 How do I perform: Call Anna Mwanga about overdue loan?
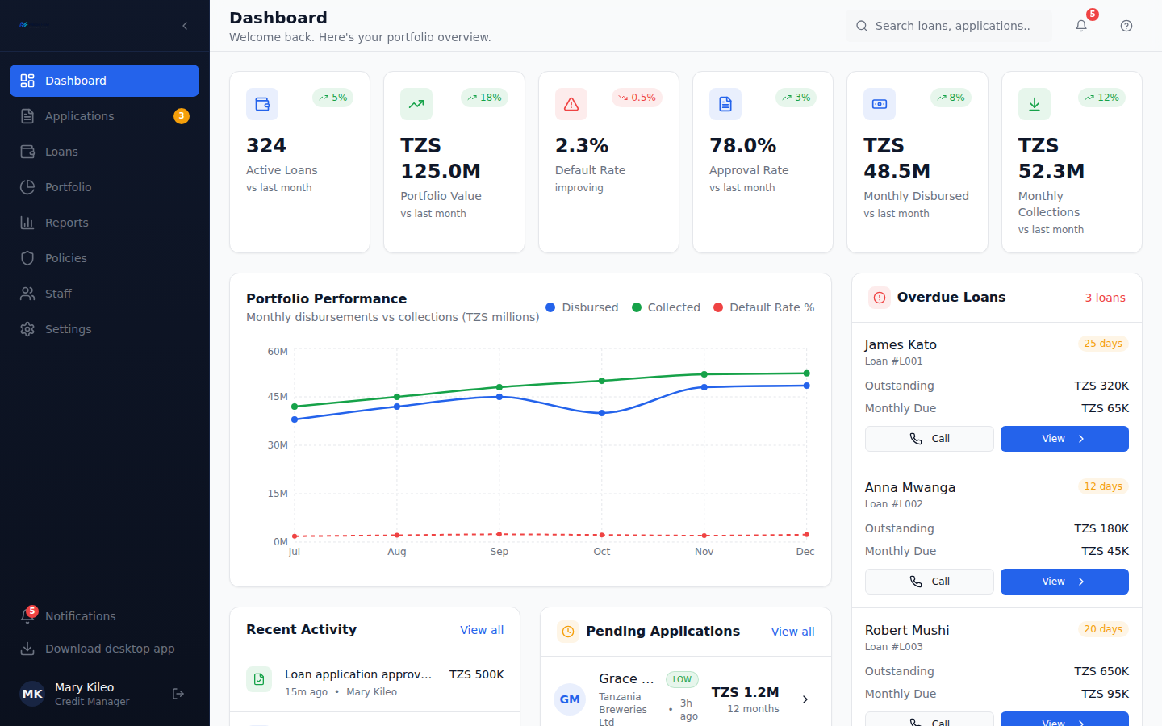[x=930, y=582]
